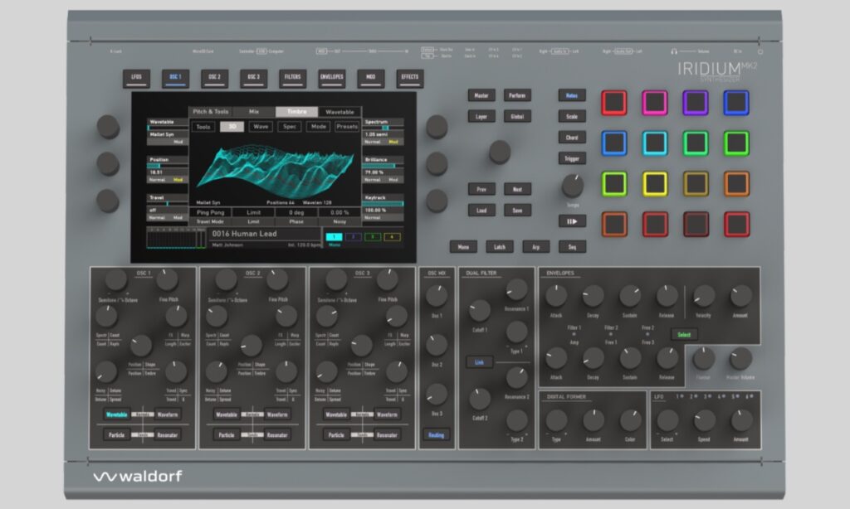Click the LFO Speed knob

704,420
